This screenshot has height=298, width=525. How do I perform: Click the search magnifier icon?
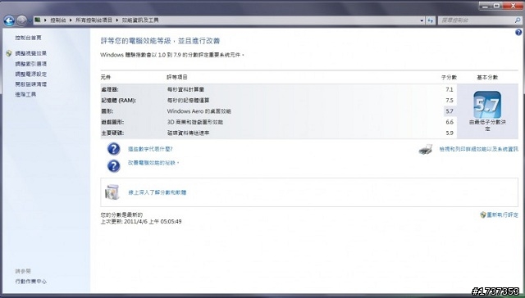pos(518,20)
